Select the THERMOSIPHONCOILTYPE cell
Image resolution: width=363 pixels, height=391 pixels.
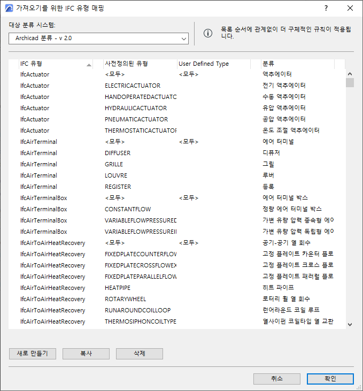141,321
